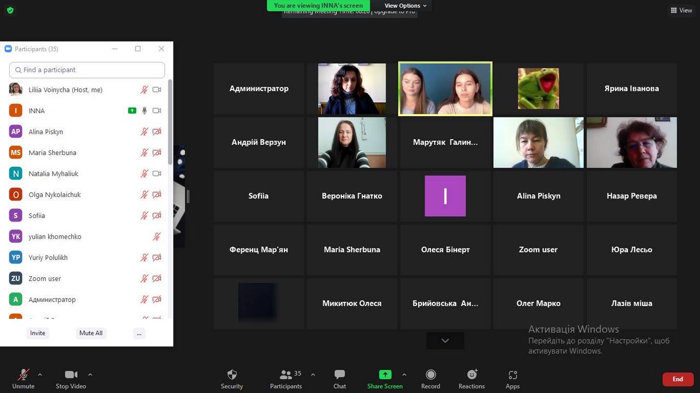The height and width of the screenshot is (393, 700).
Task: Select Назар Ревера video tile
Action: tap(632, 196)
